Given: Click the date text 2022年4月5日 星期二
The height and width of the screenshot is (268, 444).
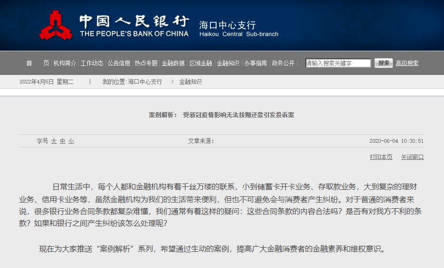Looking at the screenshot, I should (47, 82).
